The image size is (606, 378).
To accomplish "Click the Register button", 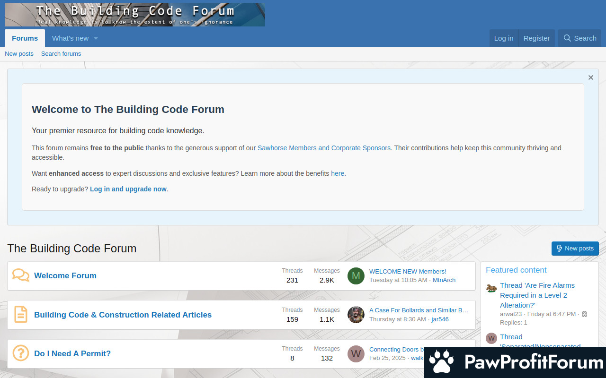I will tap(536, 38).
